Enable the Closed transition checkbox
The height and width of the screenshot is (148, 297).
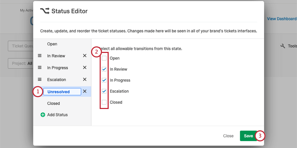tap(104, 102)
